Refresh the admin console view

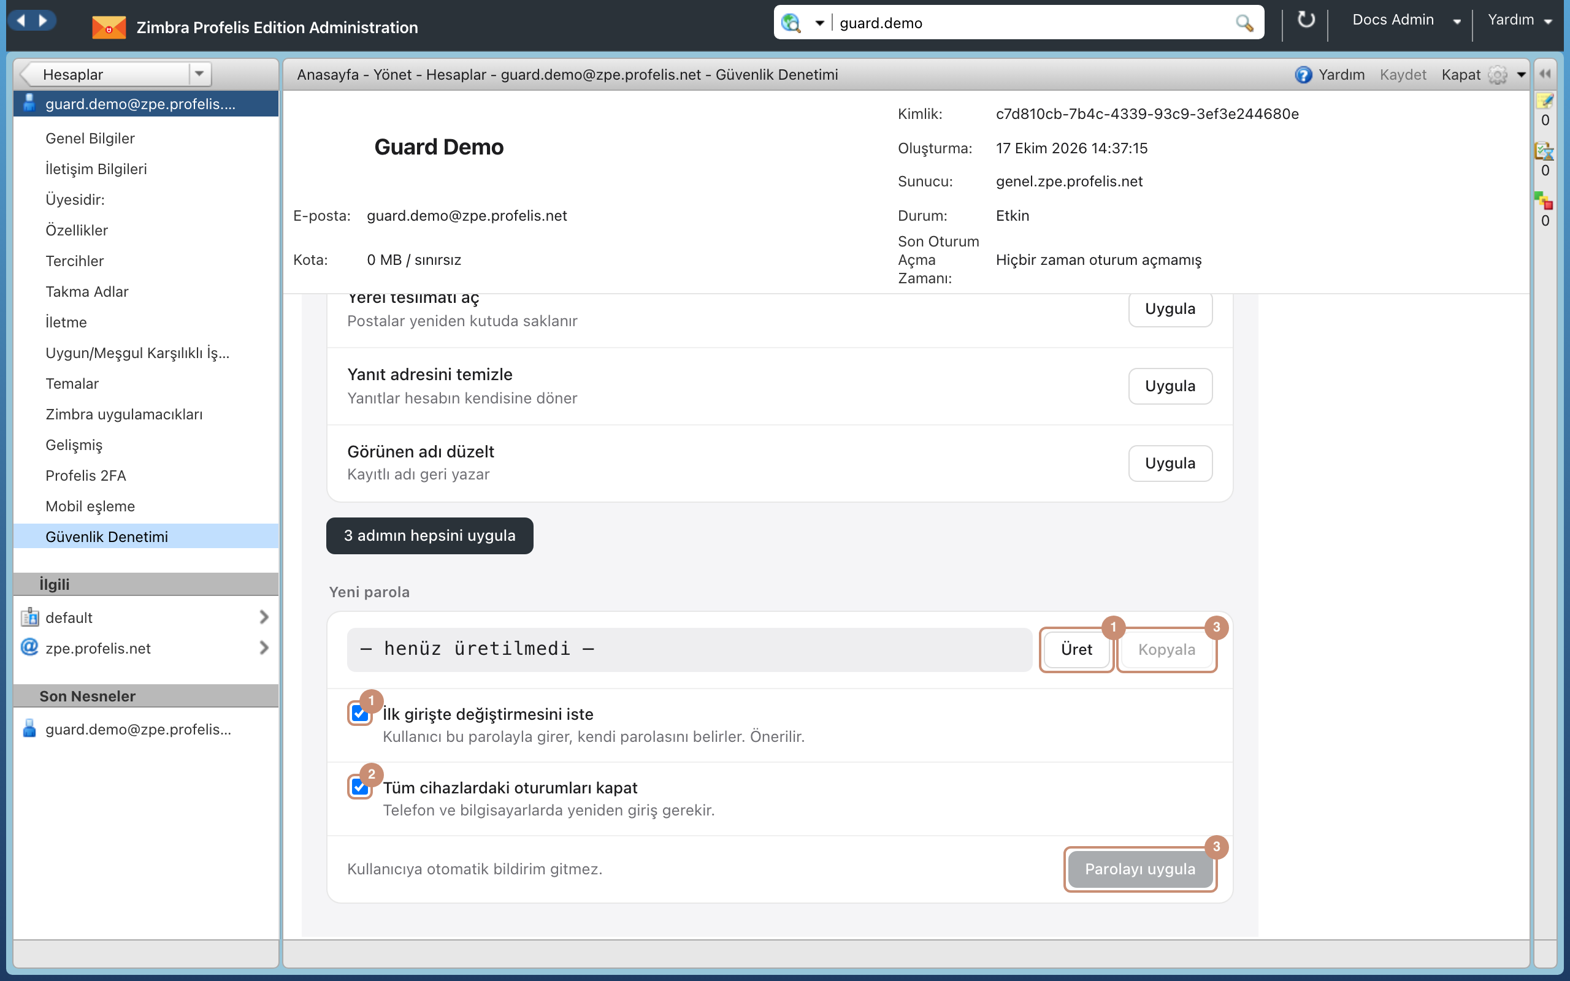[1305, 20]
